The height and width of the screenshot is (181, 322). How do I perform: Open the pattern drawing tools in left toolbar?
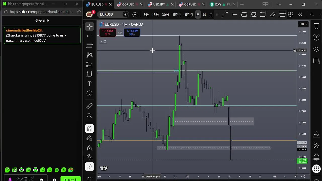pyautogui.click(x=89, y=55)
